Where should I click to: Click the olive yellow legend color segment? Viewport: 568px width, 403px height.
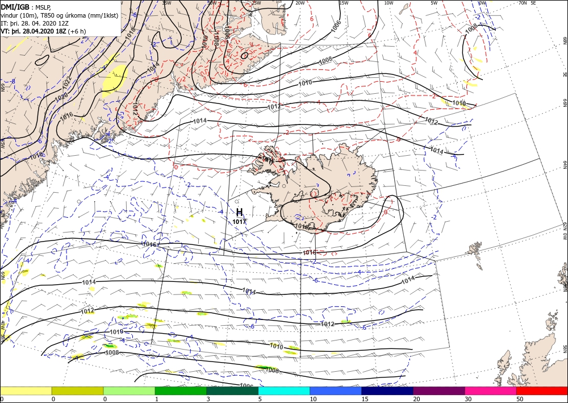point(77,390)
